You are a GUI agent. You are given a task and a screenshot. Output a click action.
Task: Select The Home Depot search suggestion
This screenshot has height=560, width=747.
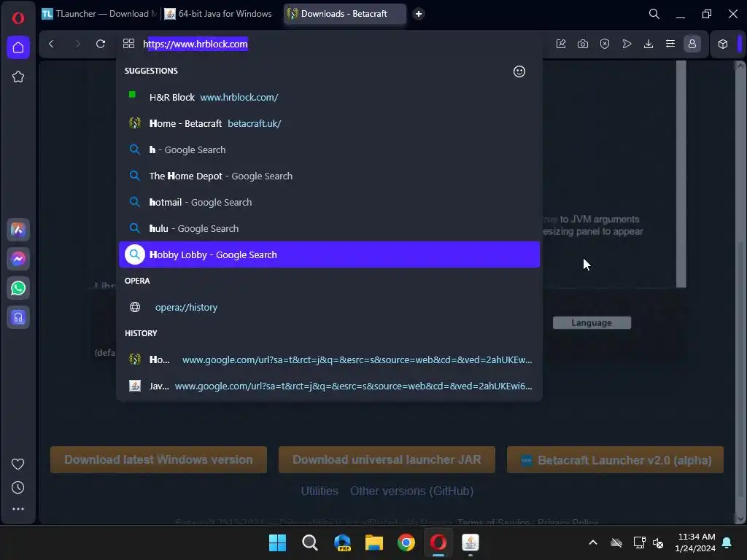tap(329, 176)
